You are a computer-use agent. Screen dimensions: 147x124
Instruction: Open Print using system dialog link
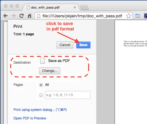click(40, 110)
